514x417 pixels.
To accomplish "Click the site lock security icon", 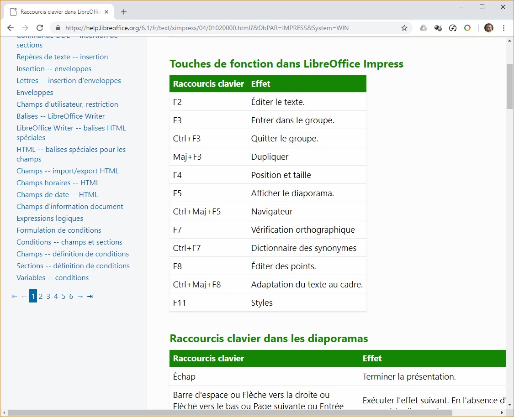I will pos(58,28).
